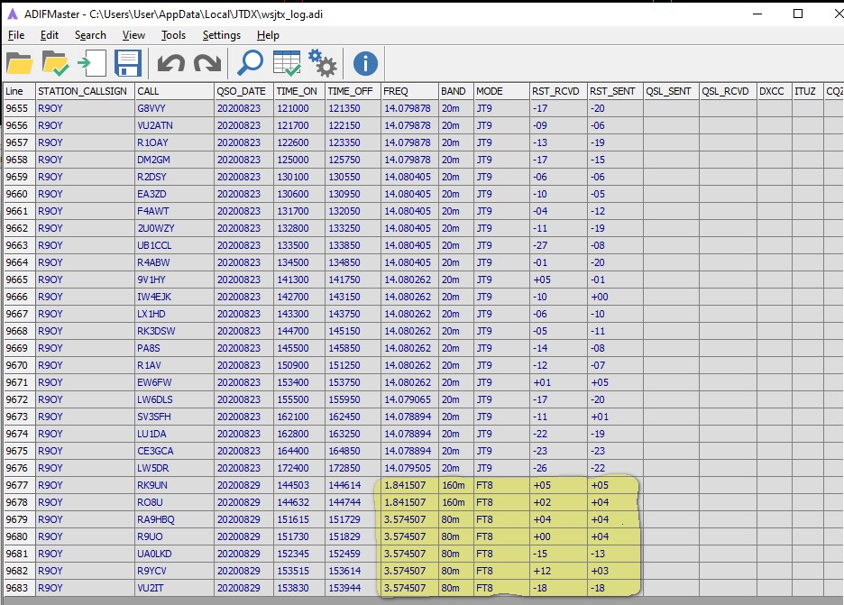
Task: Select the VU2ATN call cell
Action: click(154, 125)
